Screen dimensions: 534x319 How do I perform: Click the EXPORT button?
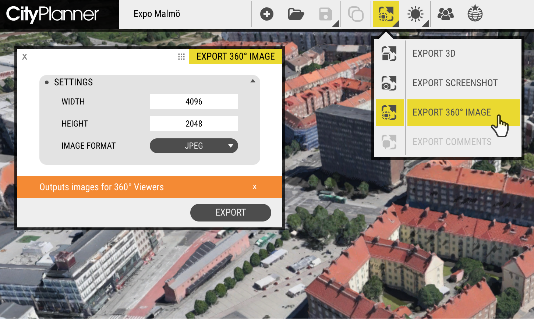pyautogui.click(x=231, y=213)
